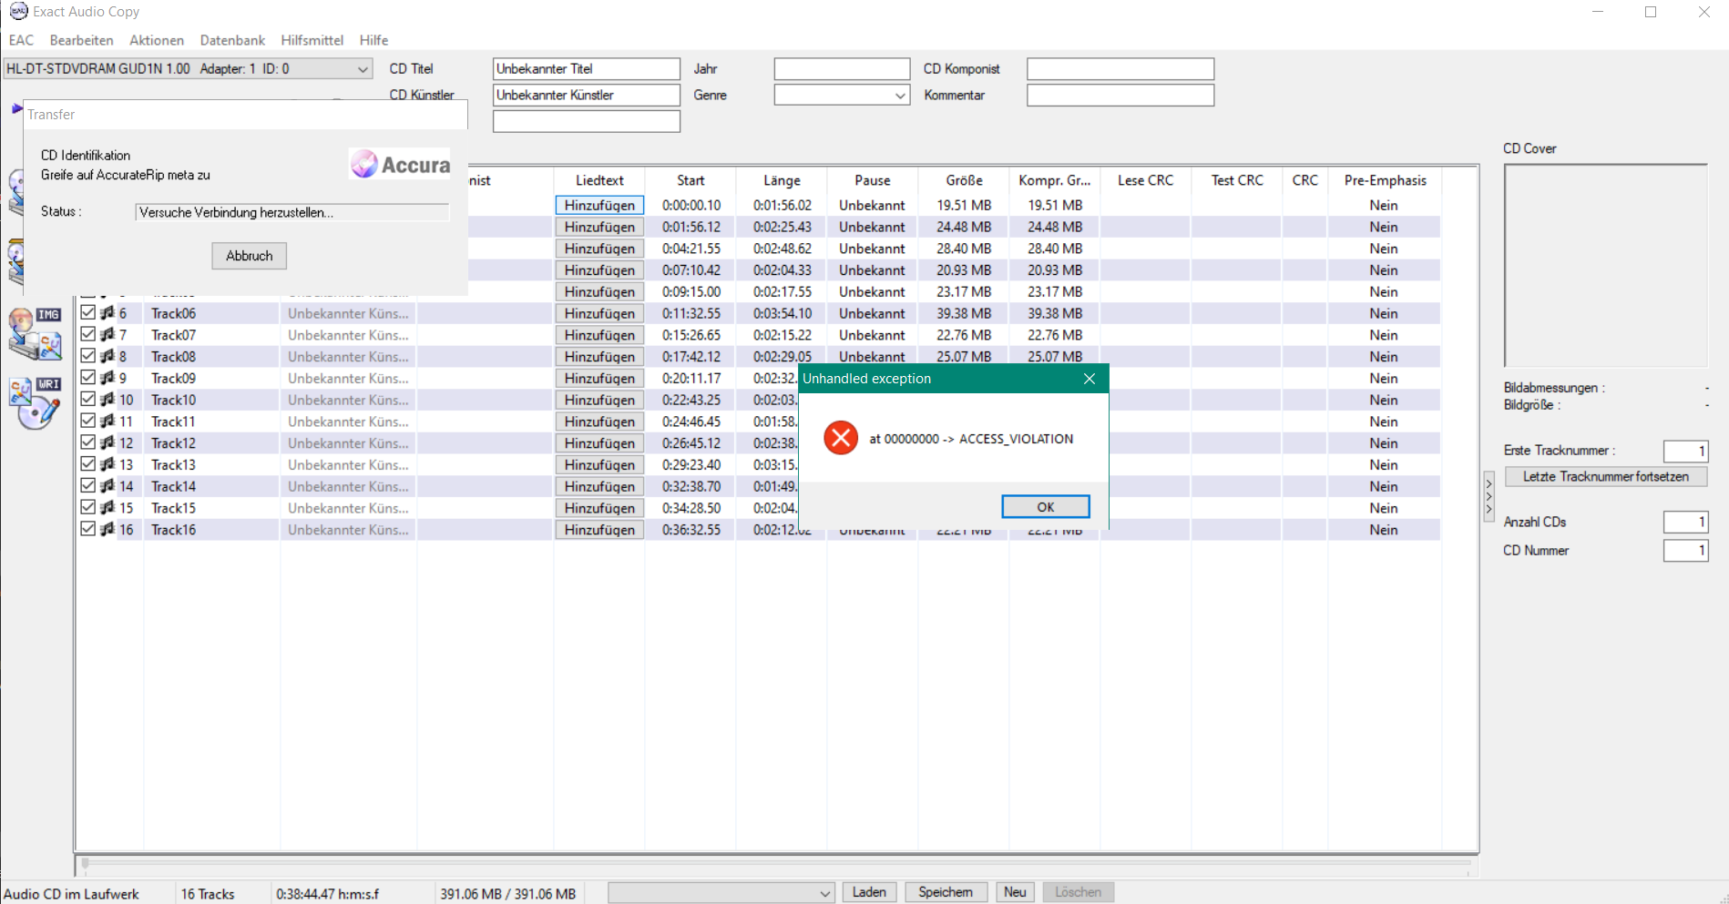Screen dimensions: 1729x904
Task: Uncheck the Track14 checkbox
Action: coord(88,485)
